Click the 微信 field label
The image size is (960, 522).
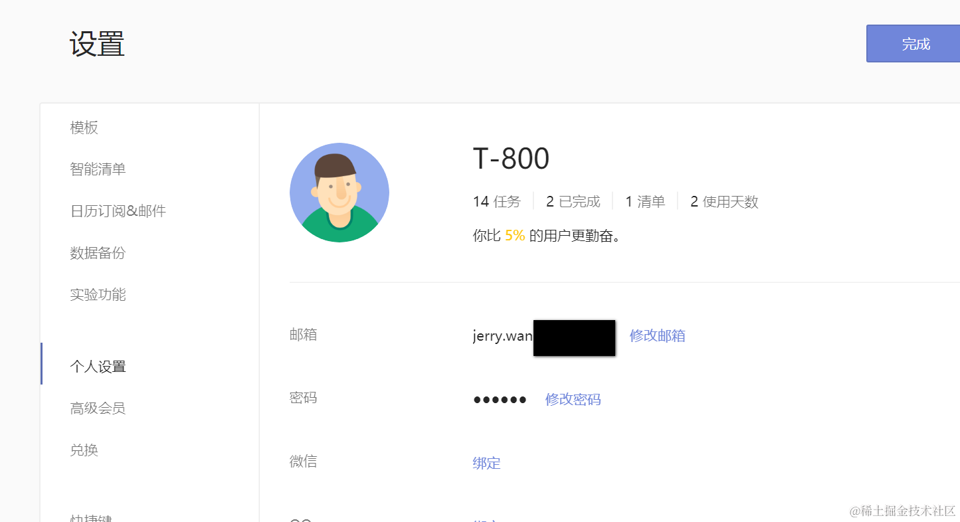(304, 462)
